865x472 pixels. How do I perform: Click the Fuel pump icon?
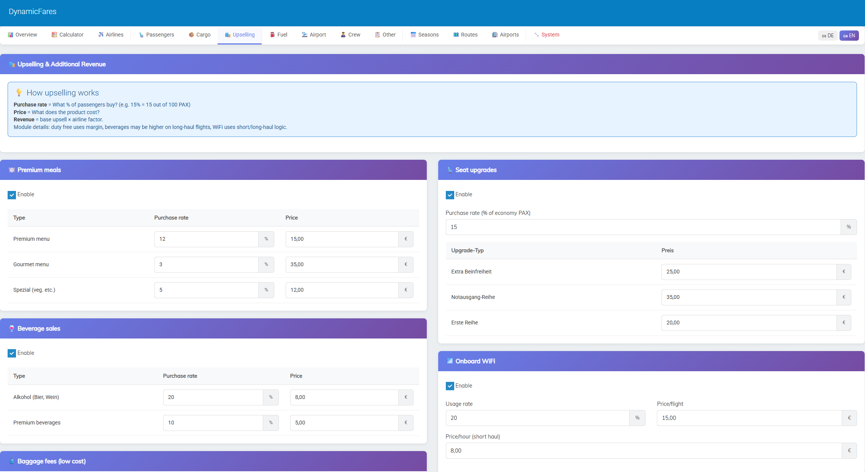tap(272, 35)
